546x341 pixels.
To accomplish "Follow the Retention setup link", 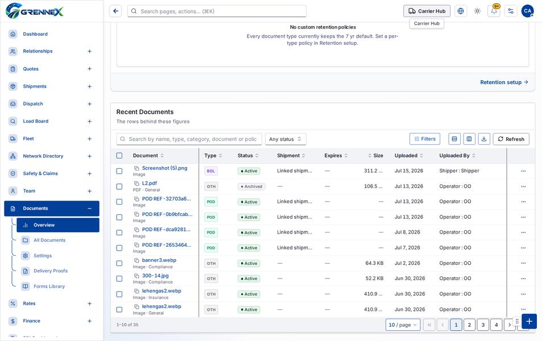I will 504,82.
